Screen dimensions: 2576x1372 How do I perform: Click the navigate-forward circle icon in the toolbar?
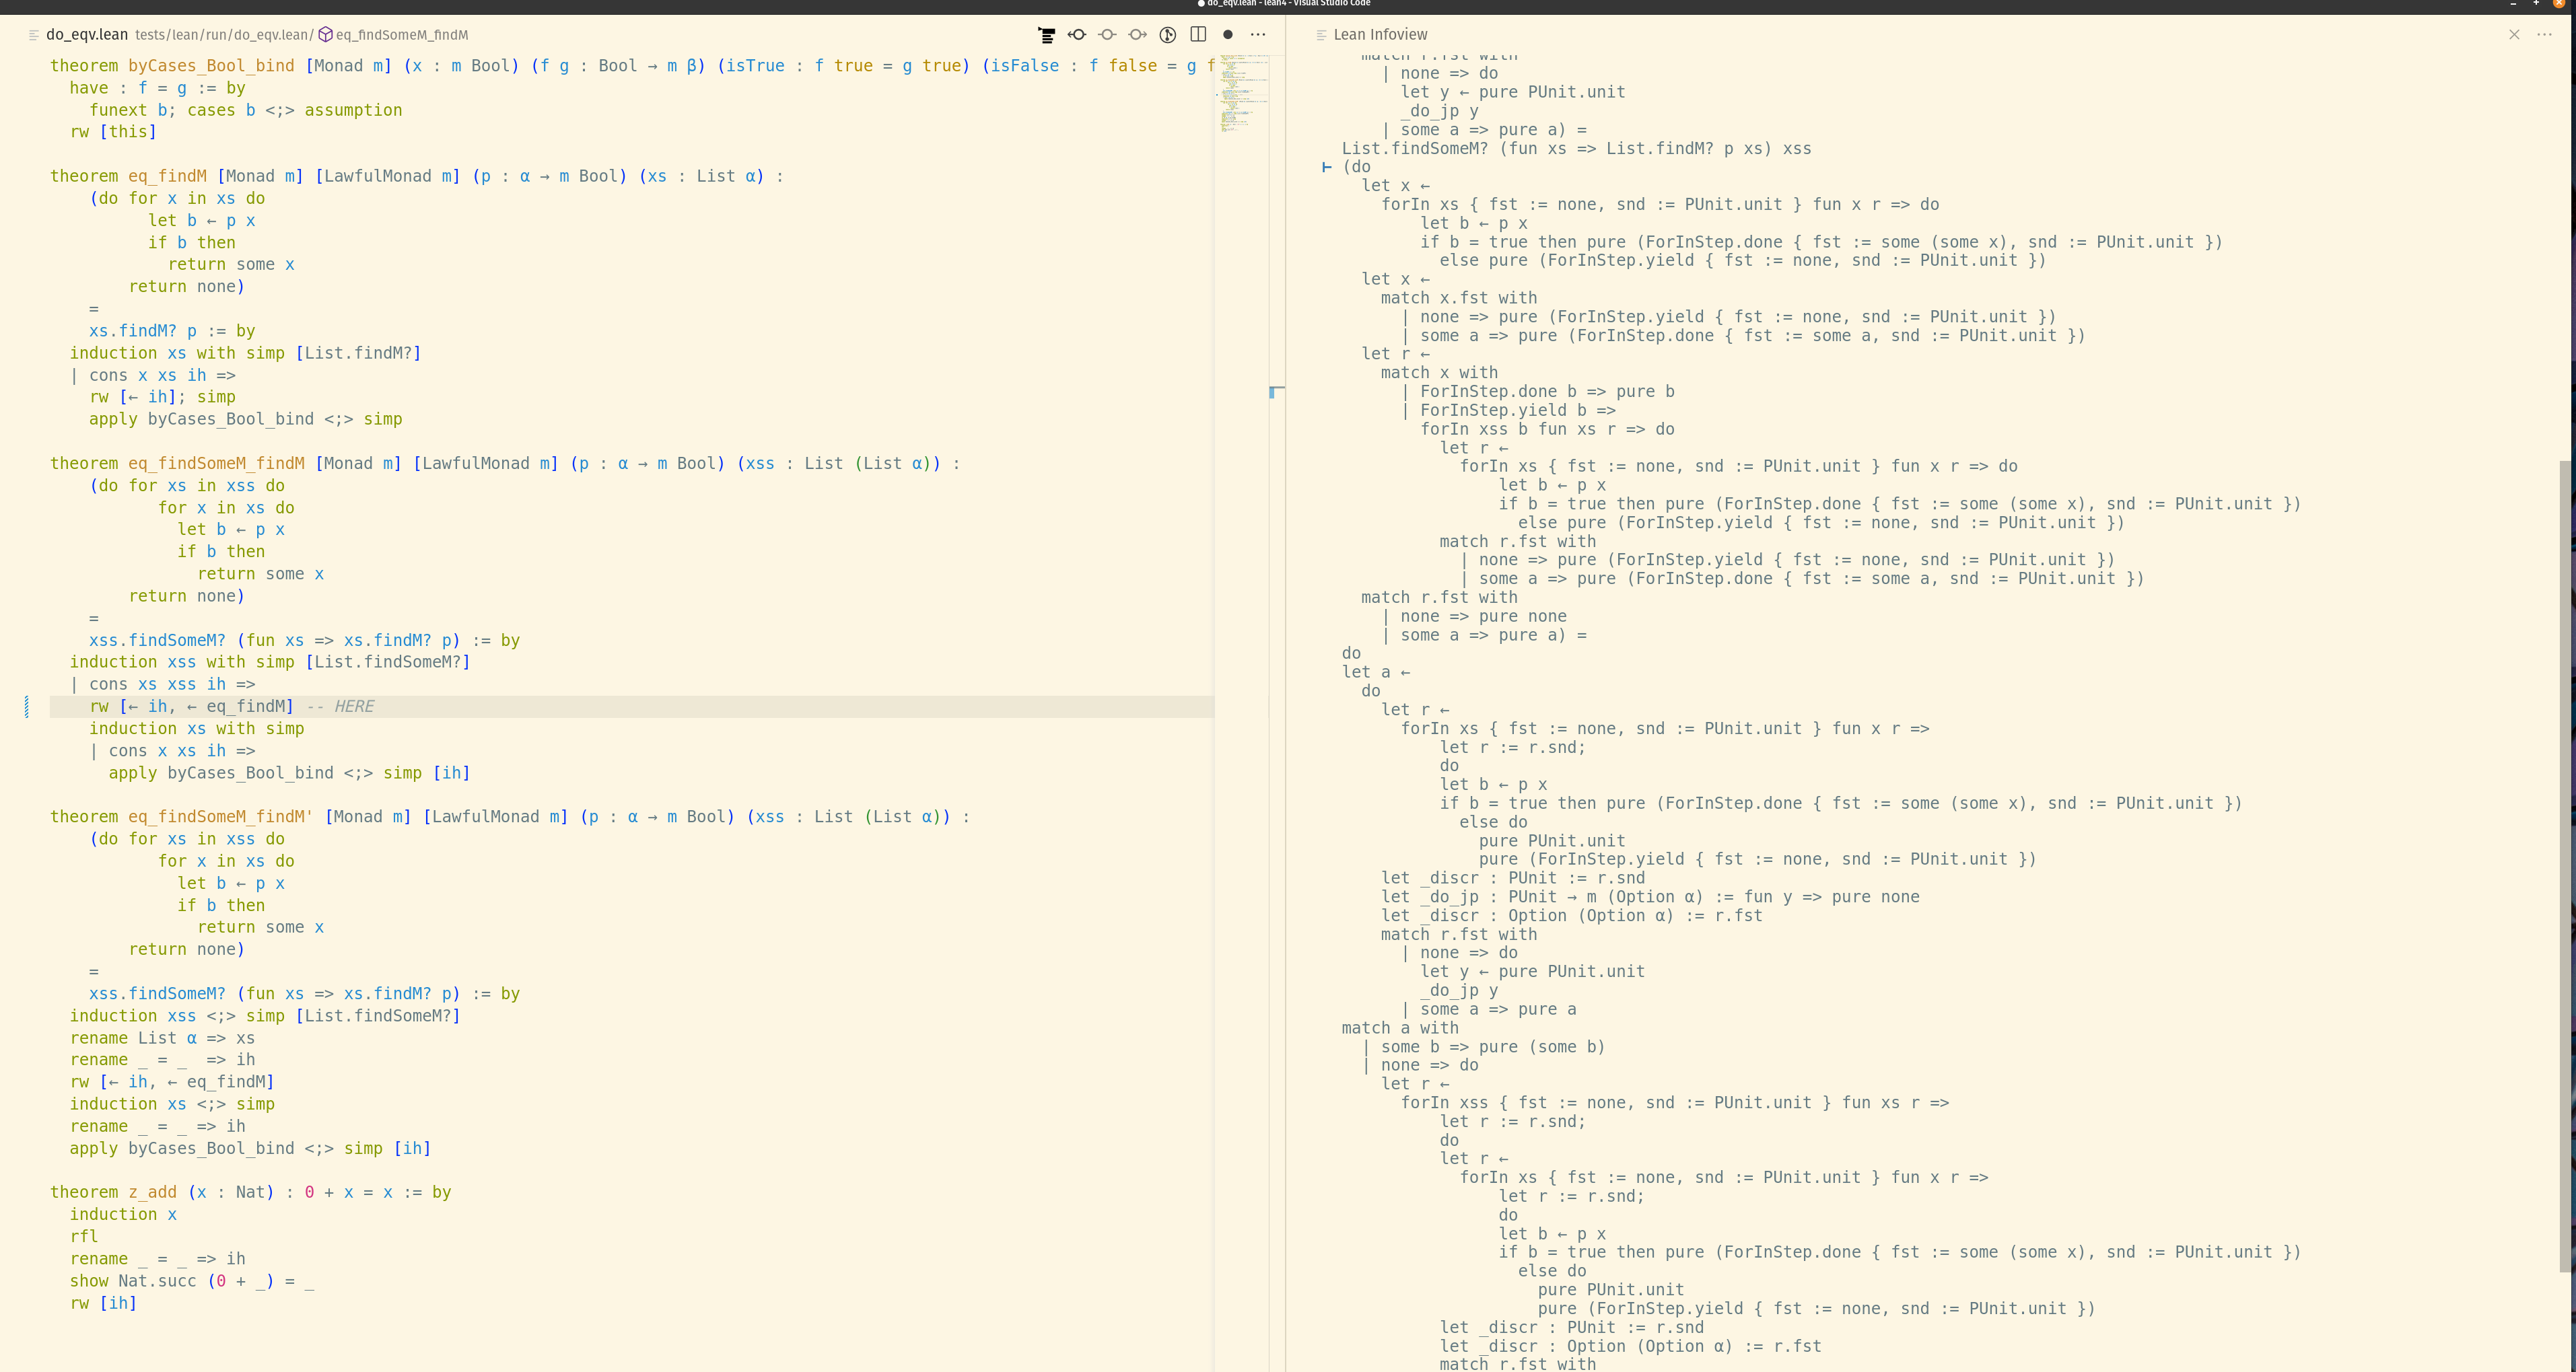pyautogui.click(x=1138, y=34)
